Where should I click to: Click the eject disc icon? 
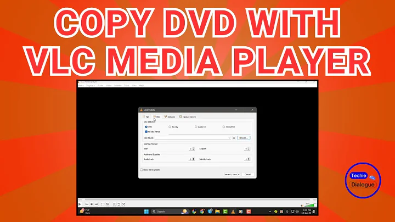[x=234, y=138]
